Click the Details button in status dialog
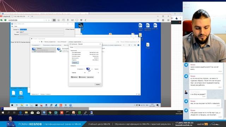Screen dimensions: 226x127 [75, 63]
